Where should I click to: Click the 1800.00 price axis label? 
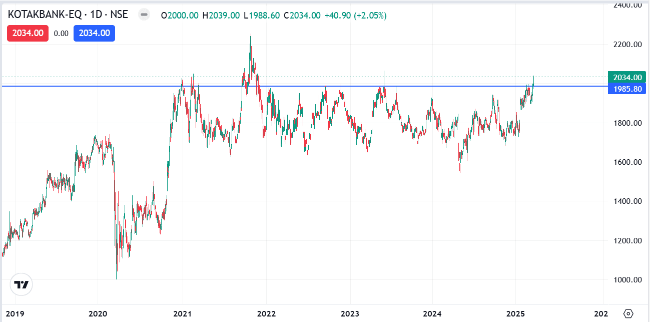[x=626, y=123]
